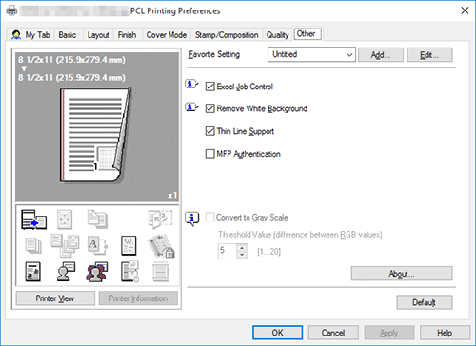
Task: Increase threshold value with up arrow
Action: 242,248
